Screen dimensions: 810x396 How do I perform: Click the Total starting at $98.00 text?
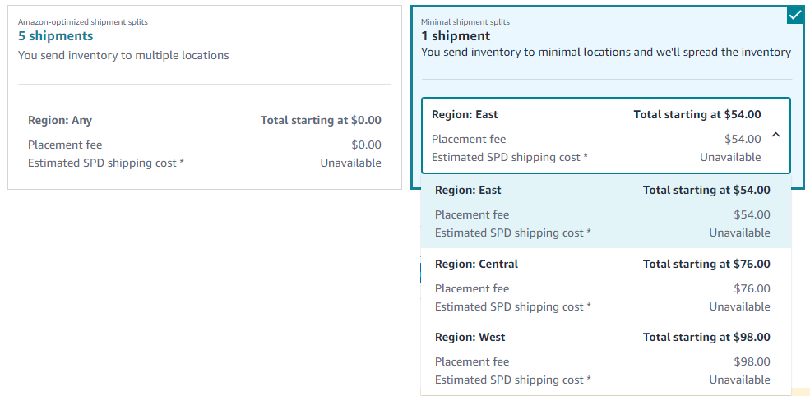(706, 338)
